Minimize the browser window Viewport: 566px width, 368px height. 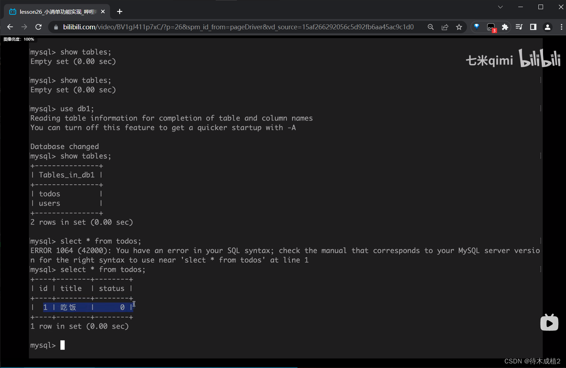pos(520,7)
